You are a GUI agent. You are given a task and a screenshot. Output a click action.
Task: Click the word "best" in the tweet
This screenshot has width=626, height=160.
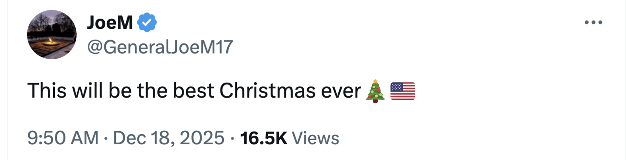point(194,91)
